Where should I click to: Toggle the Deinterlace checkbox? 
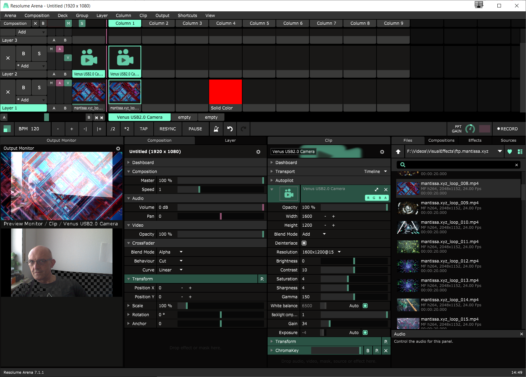click(x=304, y=243)
